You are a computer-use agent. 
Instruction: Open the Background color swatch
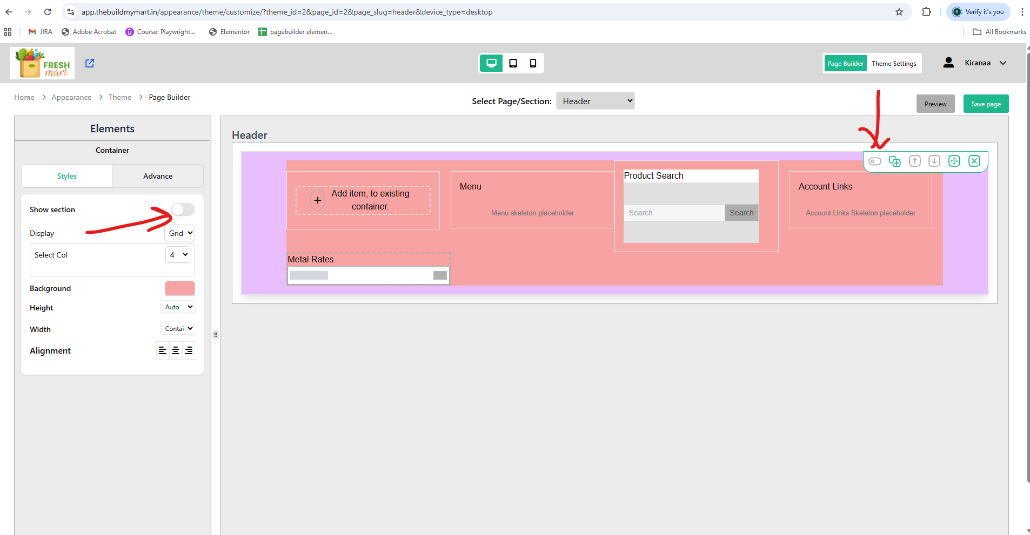[180, 288]
